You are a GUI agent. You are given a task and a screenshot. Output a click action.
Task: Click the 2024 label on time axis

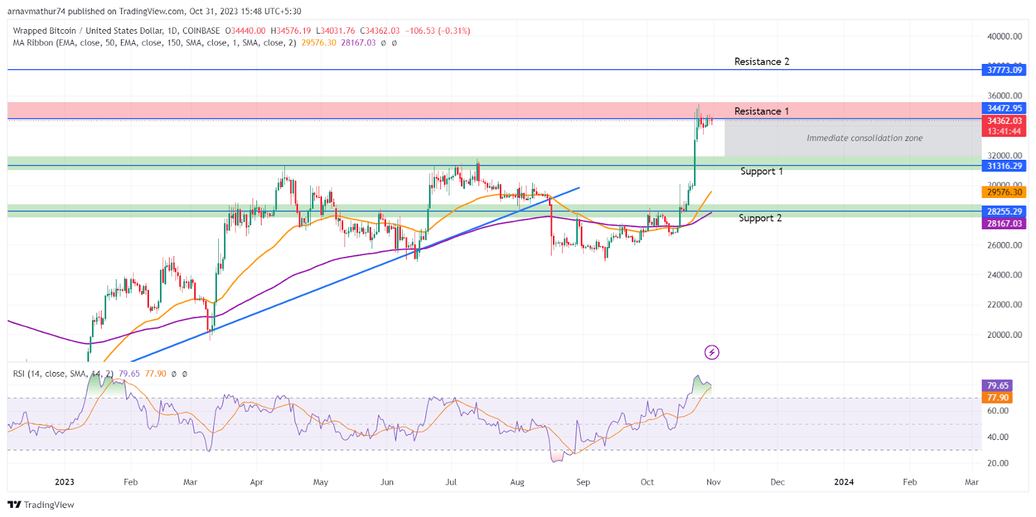844,482
